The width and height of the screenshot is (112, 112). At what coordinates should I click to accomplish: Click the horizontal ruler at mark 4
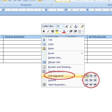(26, 10)
